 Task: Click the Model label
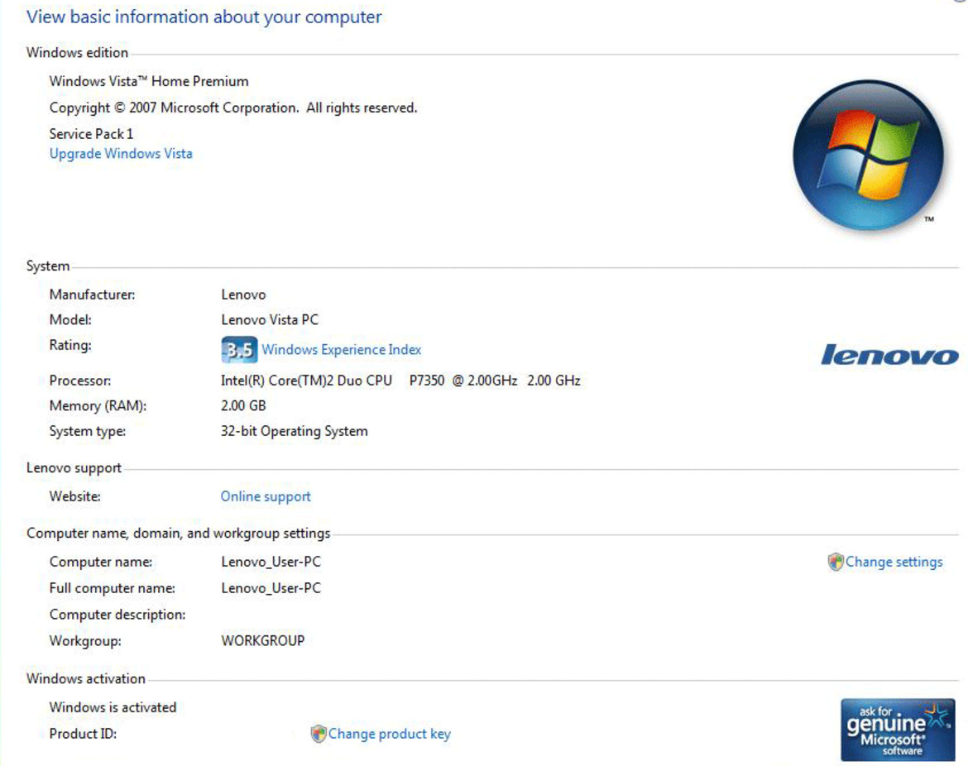[70, 320]
